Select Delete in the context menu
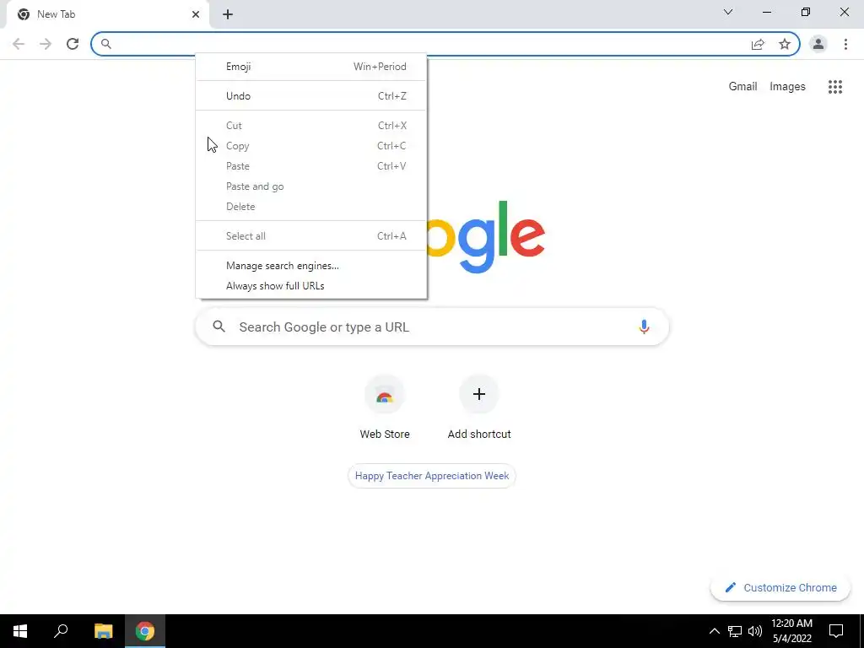Image resolution: width=864 pixels, height=648 pixels. tap(311, 207)
